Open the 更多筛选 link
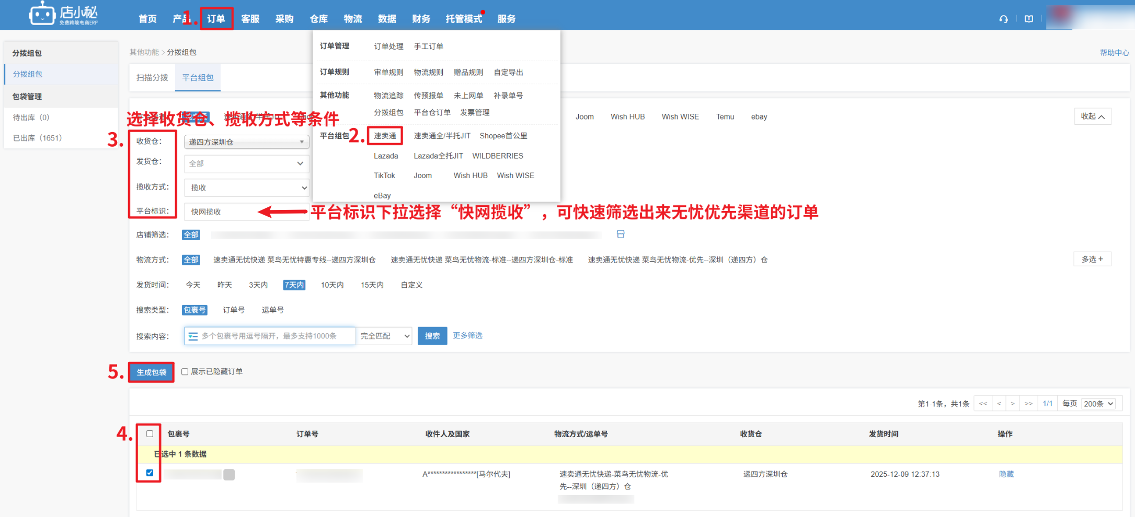Viewport: 1135px width, 517px height. (467, 336)
